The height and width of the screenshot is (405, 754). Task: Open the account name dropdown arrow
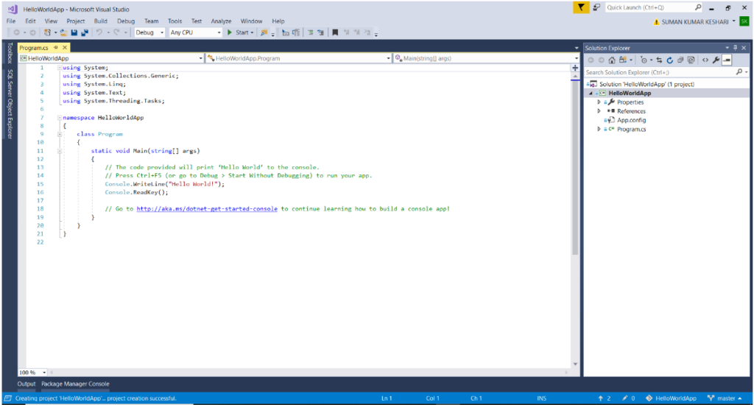pos(734,21)
